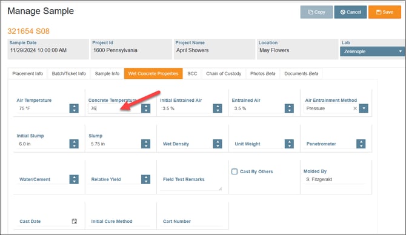Viewport: 406px width, 235px height.
Task: Click the Penetrometer spinner arrows
Action: point(361,144)
